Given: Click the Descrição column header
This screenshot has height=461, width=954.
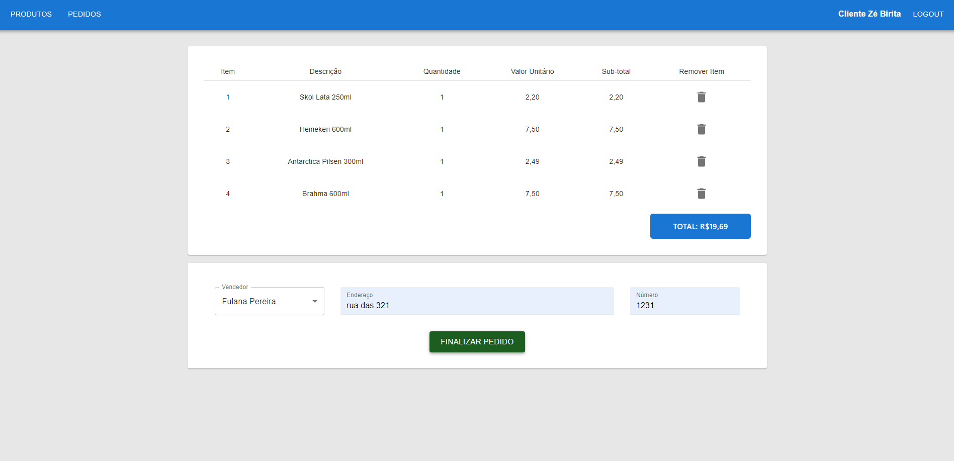Looking at the screenshot, I should pyautogui.click(x=325, y=71).
